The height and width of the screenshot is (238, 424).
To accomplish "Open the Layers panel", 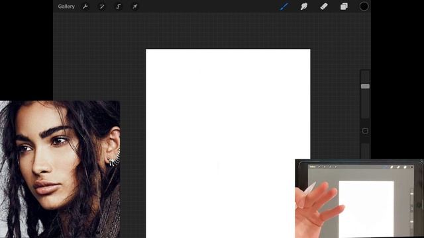I will tap(344, 6).
